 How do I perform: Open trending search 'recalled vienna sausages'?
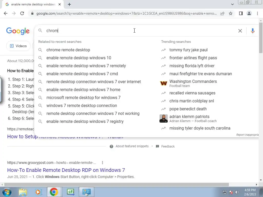(x=192, y=93)
